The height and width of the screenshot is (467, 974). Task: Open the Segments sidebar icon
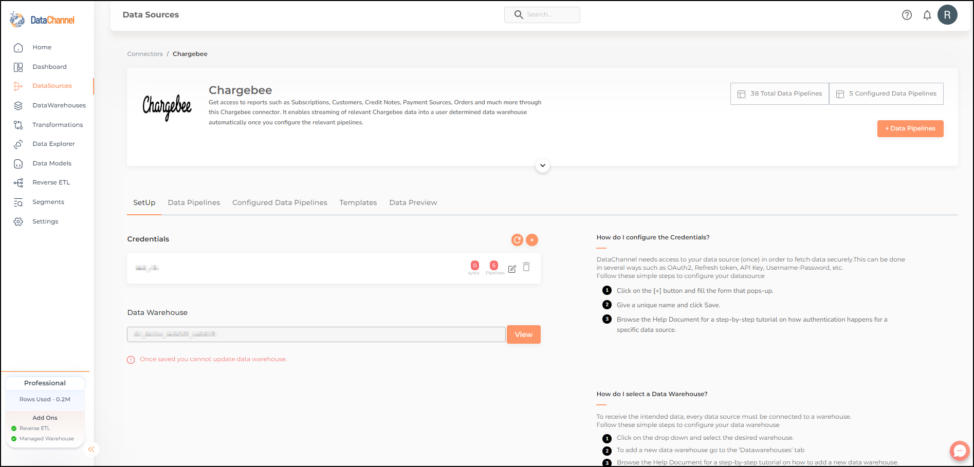[x=19, y=202]
